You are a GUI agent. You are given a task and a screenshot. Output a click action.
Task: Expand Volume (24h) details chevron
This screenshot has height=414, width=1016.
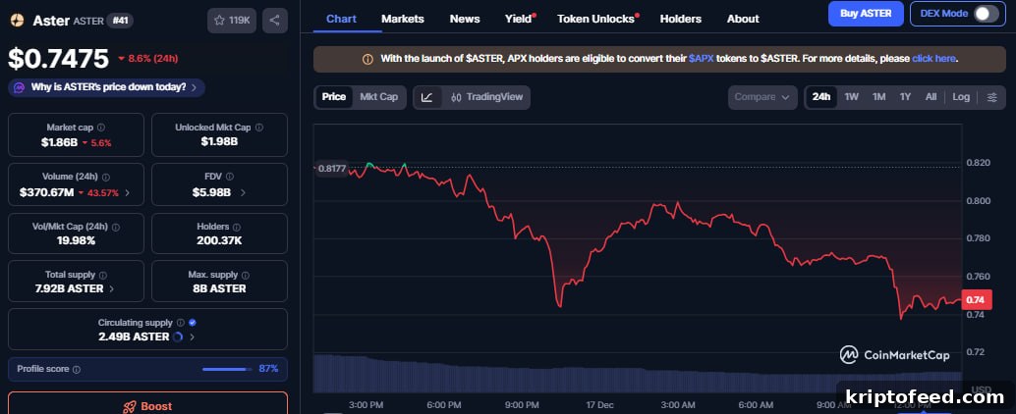click(127, 192)
